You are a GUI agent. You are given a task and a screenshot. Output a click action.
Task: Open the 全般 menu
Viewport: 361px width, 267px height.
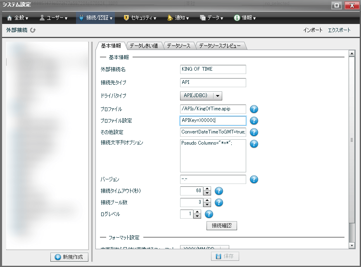(x=18, y=18)
